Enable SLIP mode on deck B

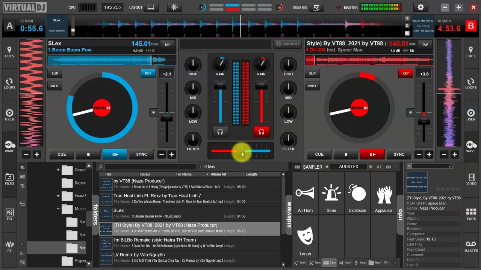pyautogui.click(x=312, y=73)
